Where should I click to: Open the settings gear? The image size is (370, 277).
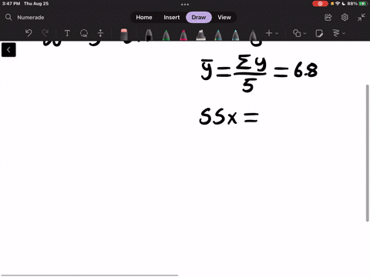click(345, 17)
